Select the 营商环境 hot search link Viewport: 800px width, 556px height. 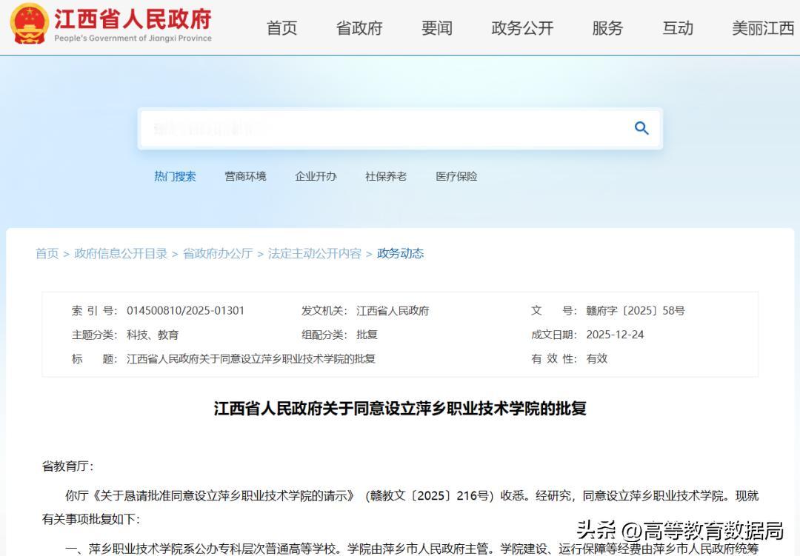click(x=245, y=176)
